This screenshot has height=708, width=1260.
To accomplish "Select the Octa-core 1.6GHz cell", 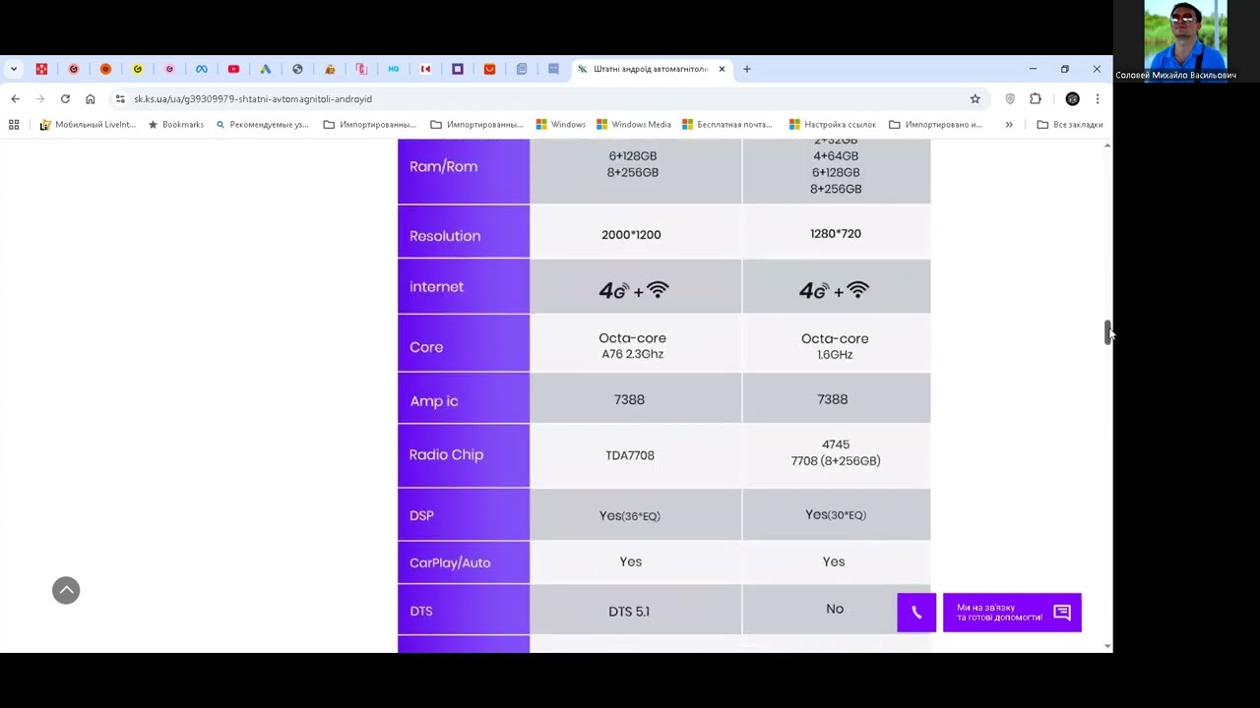I will pyautogui.click(x=836, y=343).
